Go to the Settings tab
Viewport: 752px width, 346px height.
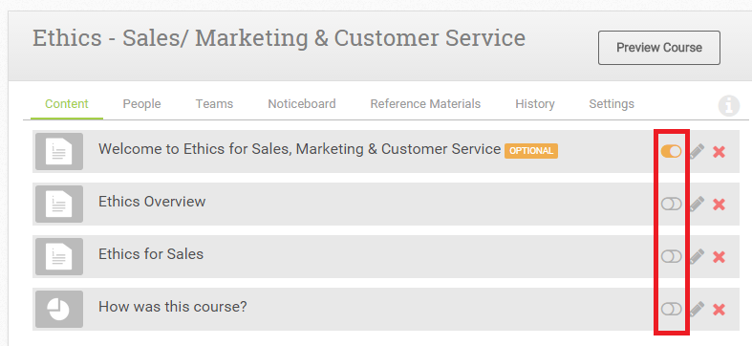612,104
